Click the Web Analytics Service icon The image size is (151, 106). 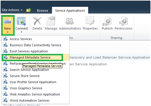(5, 94)
